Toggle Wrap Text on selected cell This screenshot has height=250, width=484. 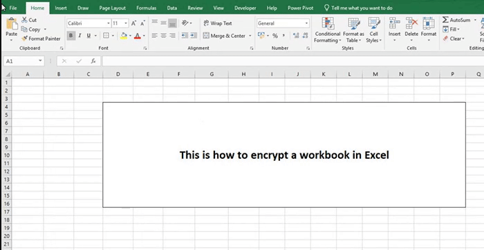(x=217, y=23)
